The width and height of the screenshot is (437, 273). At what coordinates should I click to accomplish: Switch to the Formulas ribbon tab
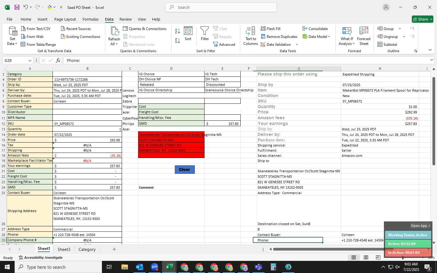pyautogui.click(x=90, y=19)
